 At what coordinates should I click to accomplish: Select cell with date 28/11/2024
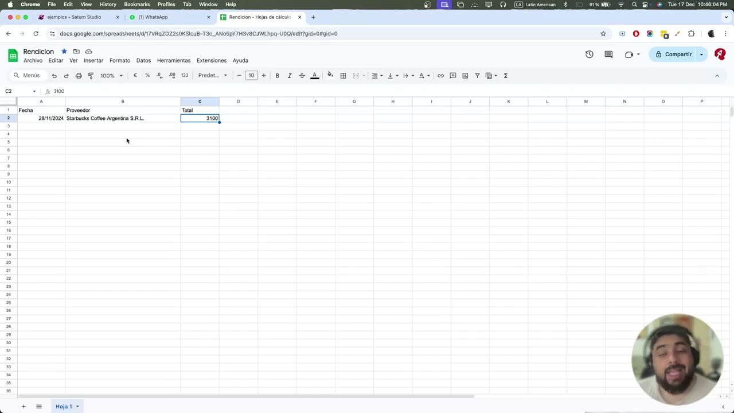tap(41, 118)
